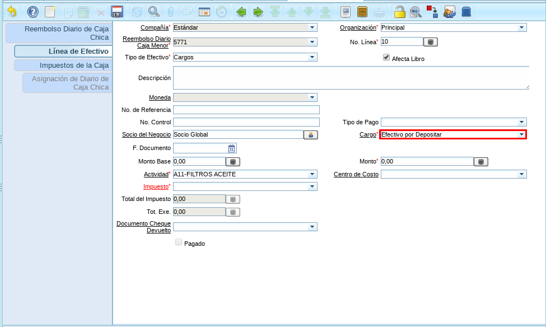Click the yellow padlock icon
The width and height of the screenshot is (546, 327).
pos(399,12)
